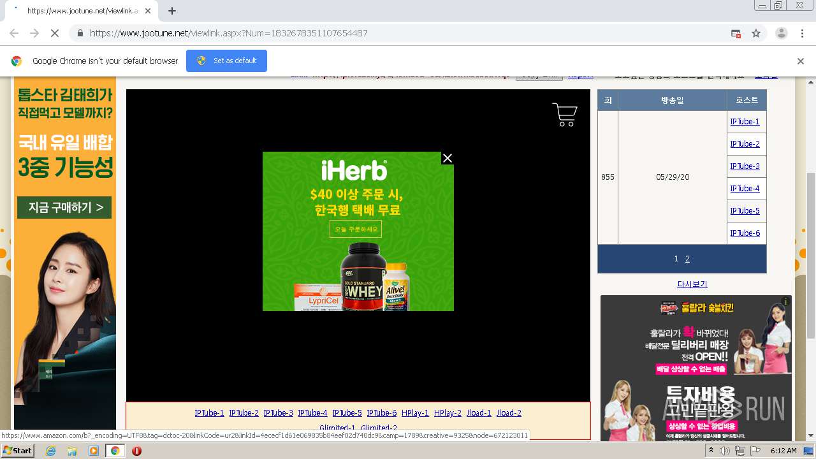Image resolution: width=816 pixels, height=459 pixels.
Task: Open IPTube-4 link in the host table
Action: point(745,189)
